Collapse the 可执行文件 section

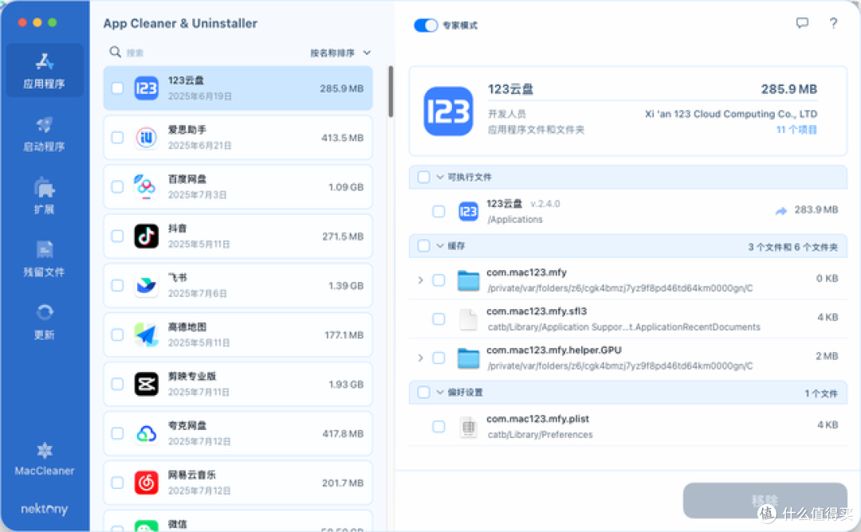click(x=440, y=177)
